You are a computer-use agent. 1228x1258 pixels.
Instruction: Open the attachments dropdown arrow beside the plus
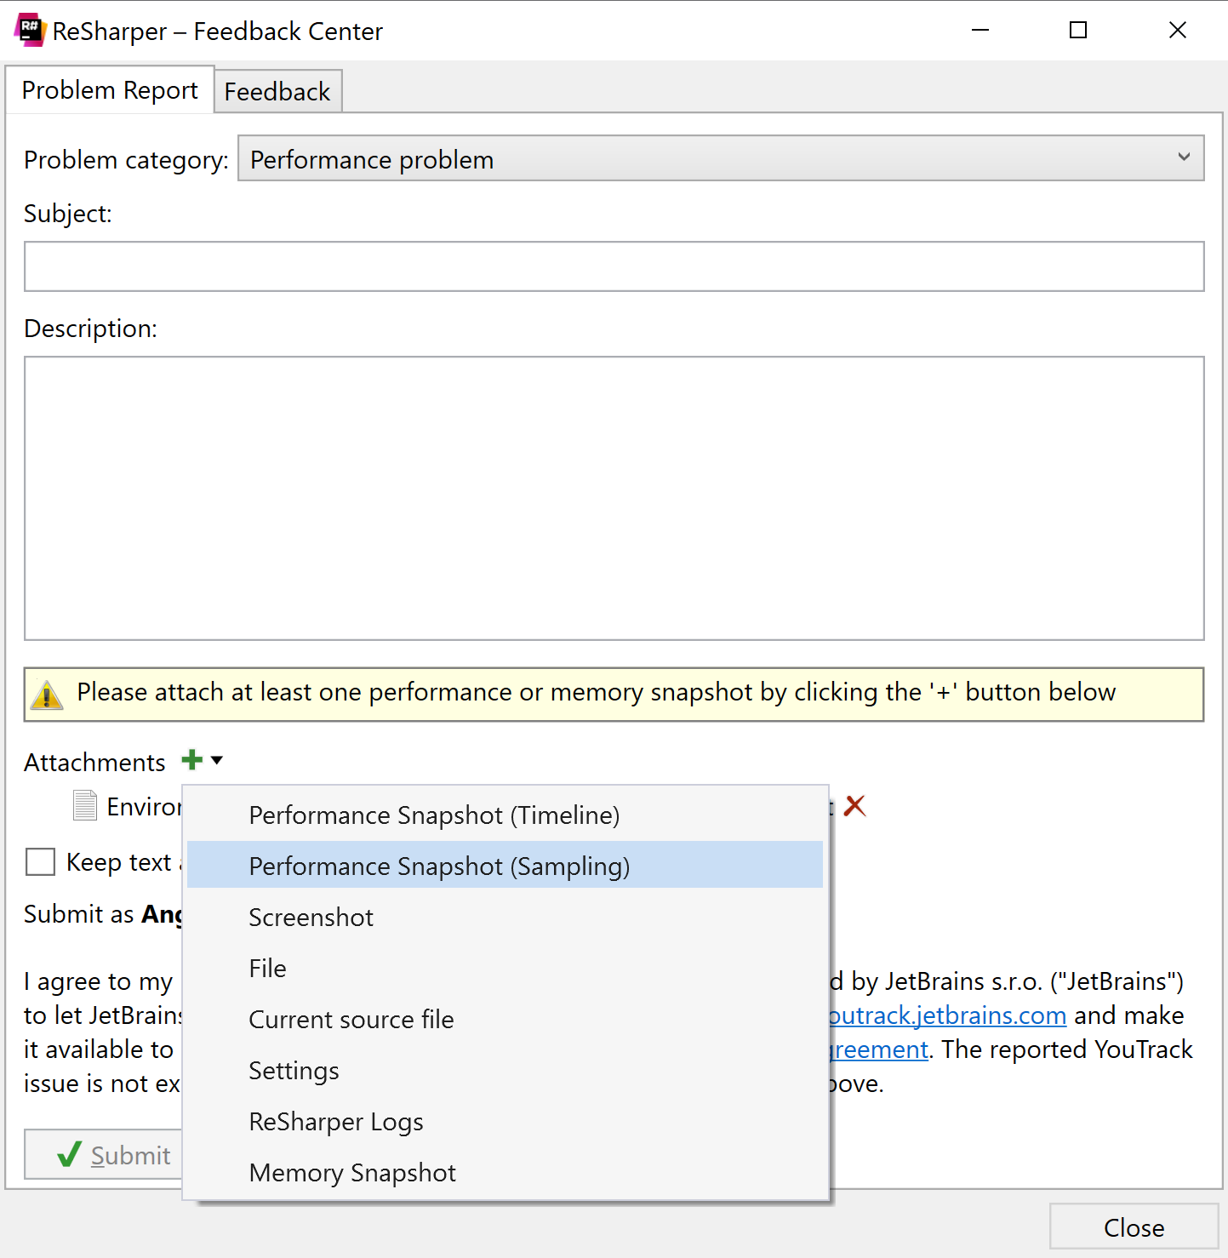pyautogui.click(x=217, y=760)
